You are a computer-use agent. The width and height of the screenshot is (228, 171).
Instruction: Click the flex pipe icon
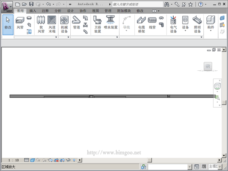point(85,32)
